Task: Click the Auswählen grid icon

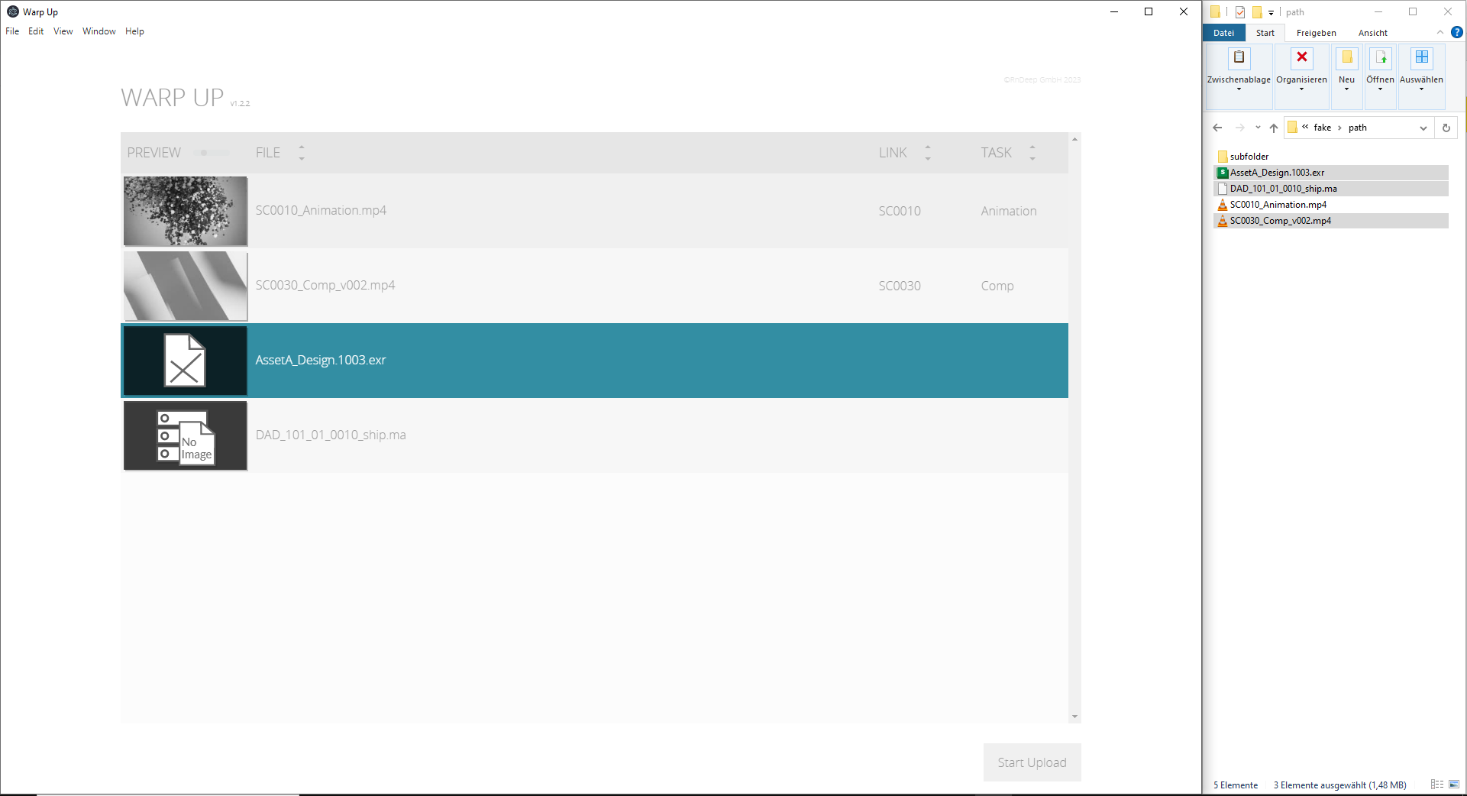Action: point(1421,58)
